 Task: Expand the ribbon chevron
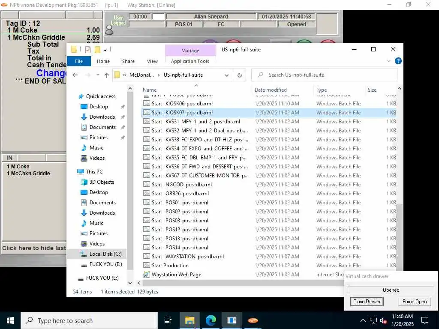(388, 61)
